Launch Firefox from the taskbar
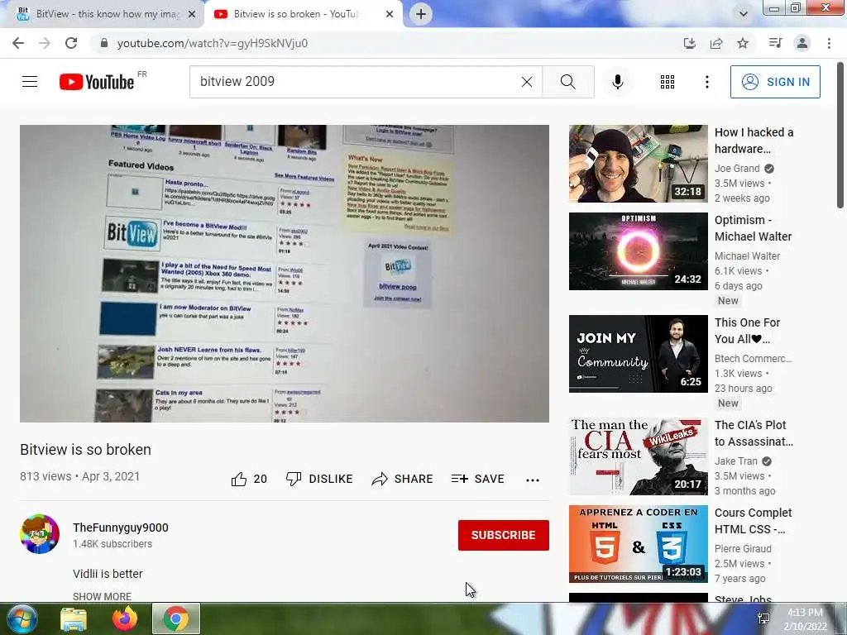Image resolution: width=847 pixels, height=635 pixels. [125, 619]
